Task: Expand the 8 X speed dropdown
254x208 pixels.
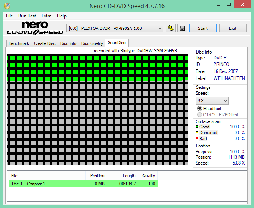Action: point(212,101)
